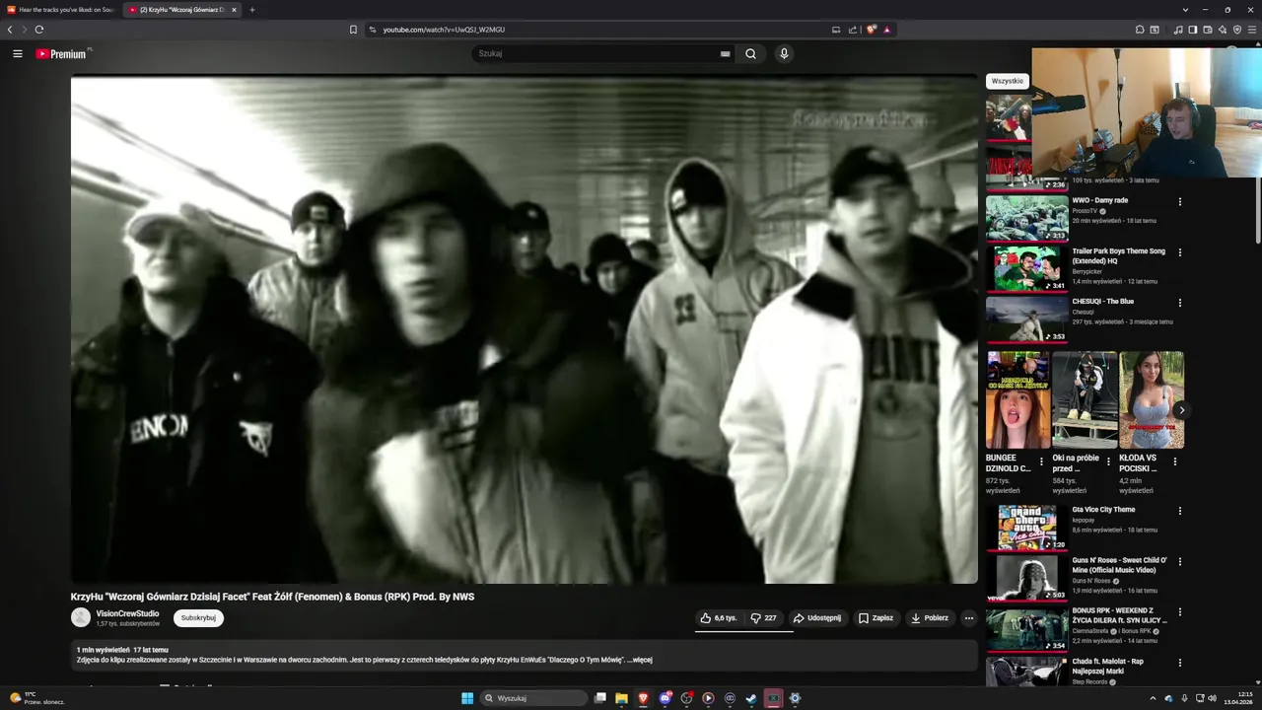
Task: Open the tab search dropdown arrow
Action: (1185, 10)
